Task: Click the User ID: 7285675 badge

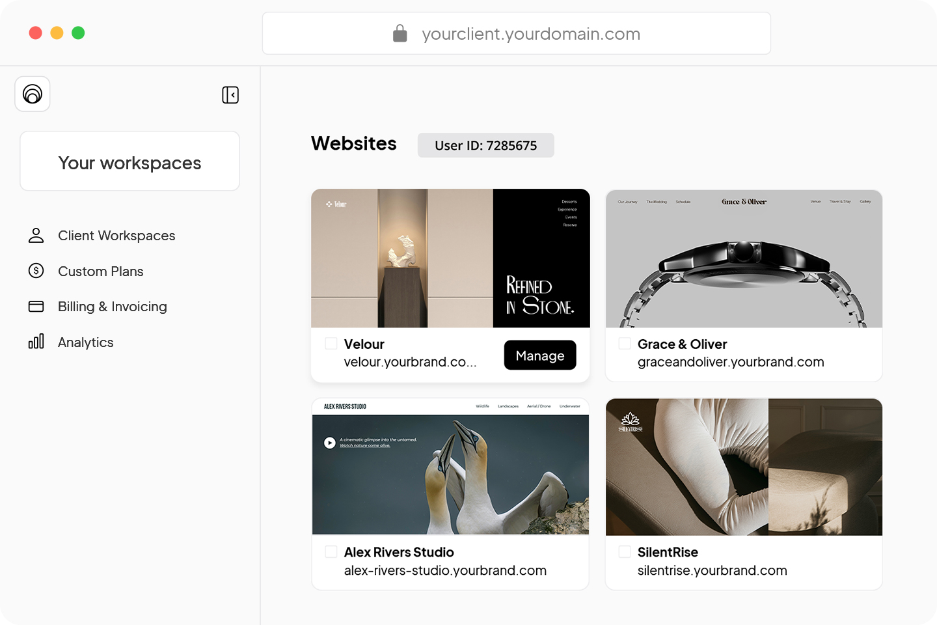Action: (x=486, y=145)
